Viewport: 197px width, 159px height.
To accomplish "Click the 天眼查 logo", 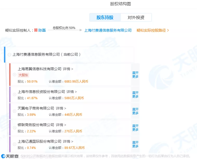I will pos(10,156).
